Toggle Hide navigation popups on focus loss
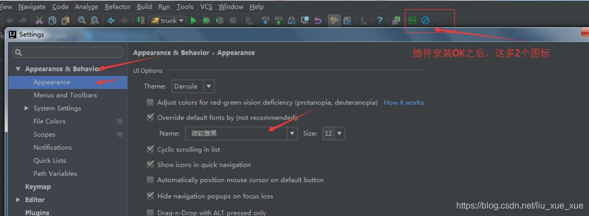Viewport: 589px width, 216px height. coord(150,196)
